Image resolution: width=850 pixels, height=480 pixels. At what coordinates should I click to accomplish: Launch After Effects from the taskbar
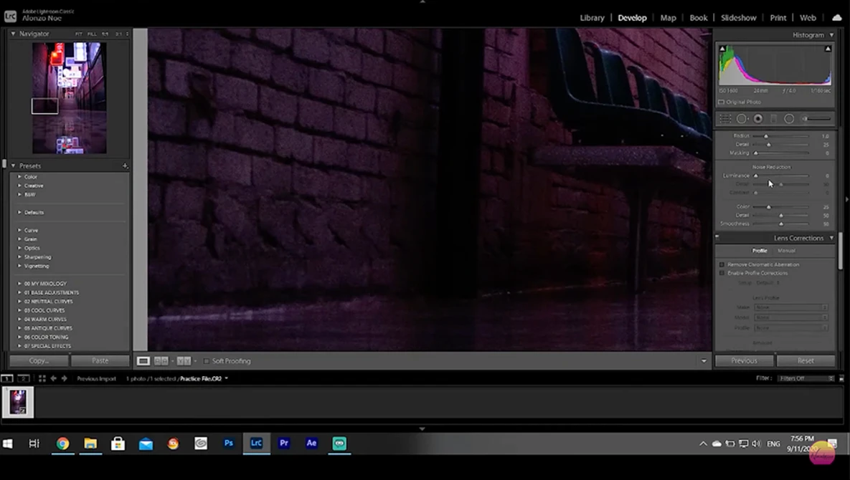coord(311,443)
